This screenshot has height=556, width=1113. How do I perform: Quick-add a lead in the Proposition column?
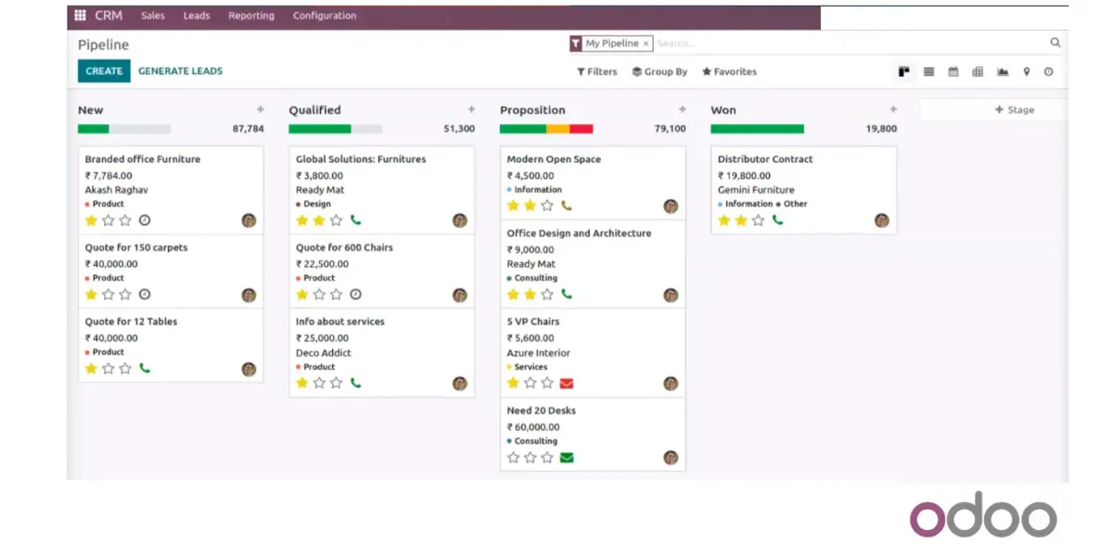pos(683,109)
